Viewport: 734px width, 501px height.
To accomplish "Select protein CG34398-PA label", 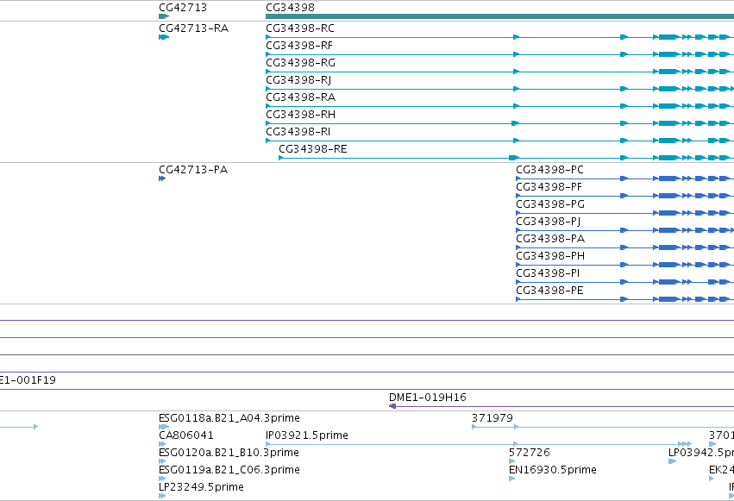I will tap(550, 239).
